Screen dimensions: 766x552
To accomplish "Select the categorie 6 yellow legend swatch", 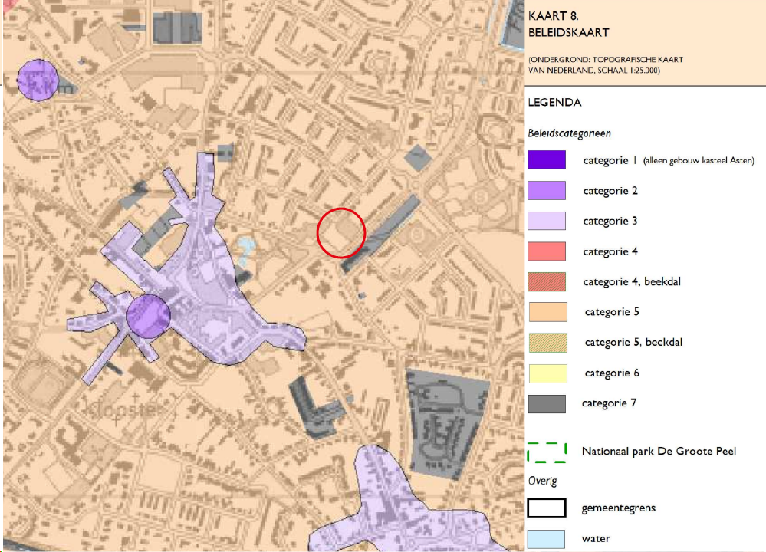I will (x=546, y=373).
